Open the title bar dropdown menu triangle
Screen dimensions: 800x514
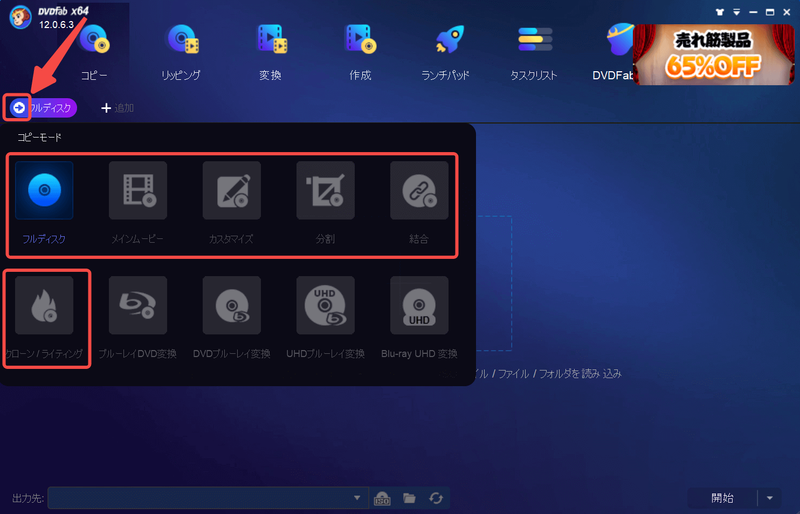pyautogui.click(x=736, y=12)
